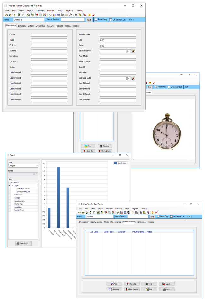
Task: Toggle Read Only in Real Estate window
Action: click(158, 216)
